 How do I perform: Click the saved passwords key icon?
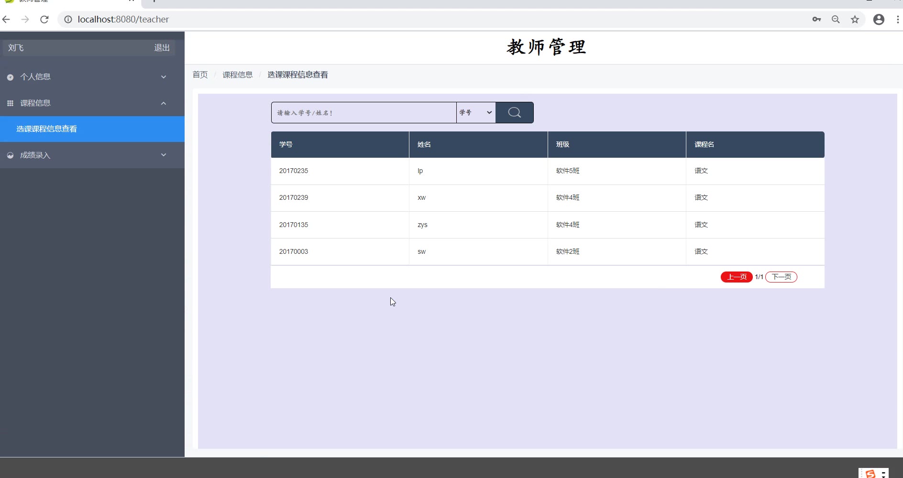(816, 20)
